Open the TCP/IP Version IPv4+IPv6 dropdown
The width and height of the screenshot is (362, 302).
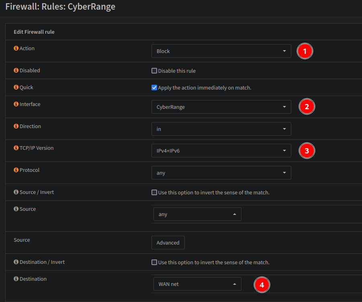221,151
